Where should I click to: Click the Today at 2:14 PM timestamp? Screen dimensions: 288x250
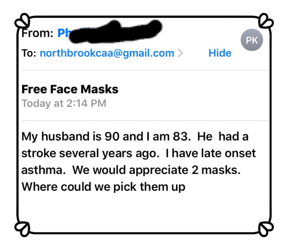[x=64, y=103]
